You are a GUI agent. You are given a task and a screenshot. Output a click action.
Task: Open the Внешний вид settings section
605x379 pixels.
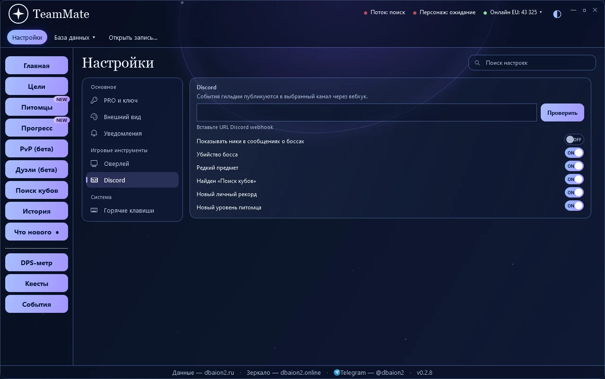pyautogui.click(x=132, y=117)
